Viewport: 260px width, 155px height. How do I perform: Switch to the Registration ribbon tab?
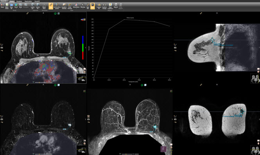tap(28, 1)
